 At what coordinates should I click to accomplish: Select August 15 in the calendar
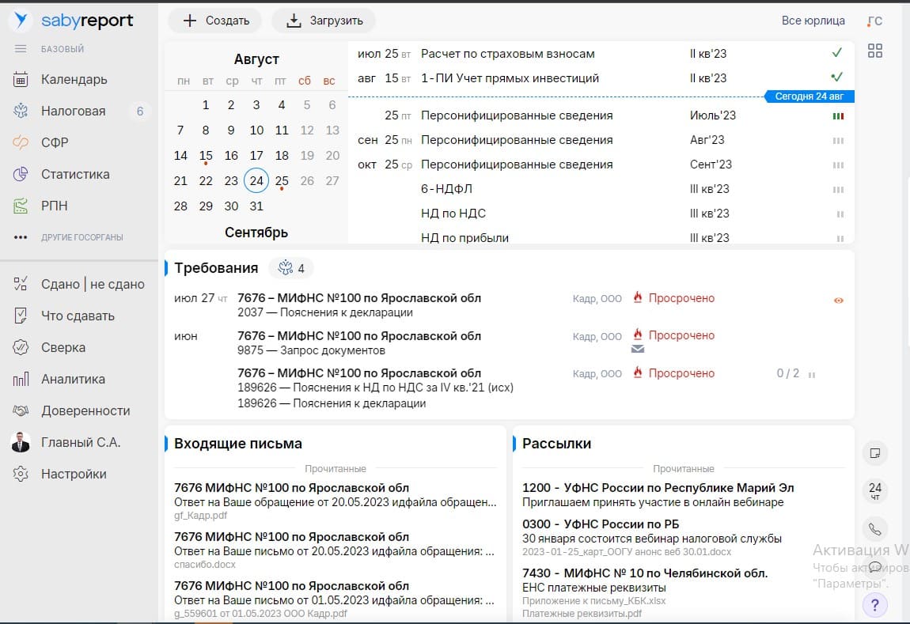[x=206, y=156]
